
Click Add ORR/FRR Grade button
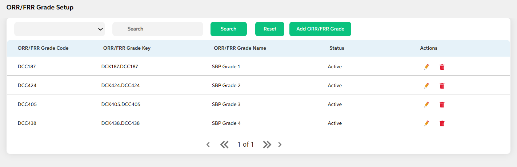pyautogui.click(x=320, y=29)
